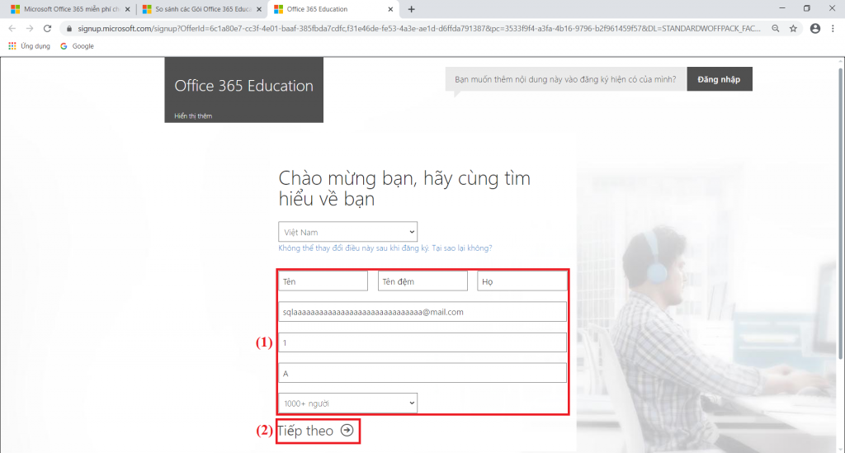Click the address bar URL
This screenshot has height=453, width=845.
pos(418,29)
